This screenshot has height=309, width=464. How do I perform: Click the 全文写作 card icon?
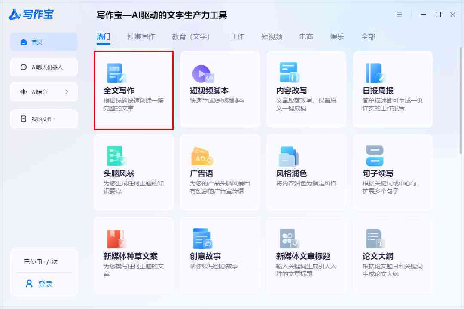click(x=116, y=73)
